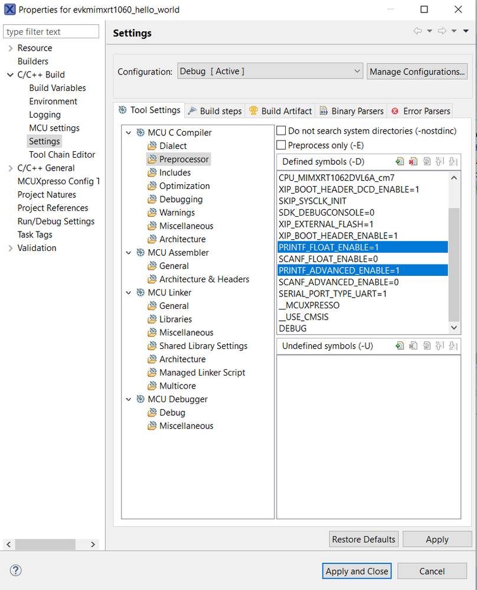Open Run/Debug Settings page
This screenshot has height=590, width=477.
tap(56, 221)
